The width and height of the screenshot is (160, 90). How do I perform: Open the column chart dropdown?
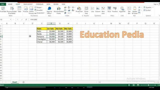(65, 7)
